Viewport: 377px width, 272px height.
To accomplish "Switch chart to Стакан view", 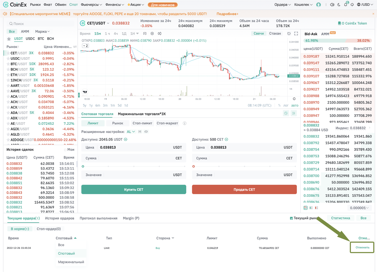I will (x=275, y=33).
